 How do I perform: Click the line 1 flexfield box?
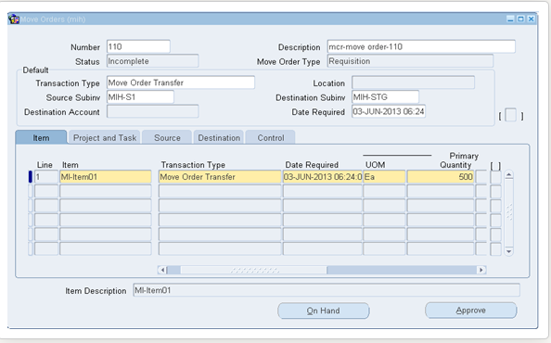pos(495,177)
